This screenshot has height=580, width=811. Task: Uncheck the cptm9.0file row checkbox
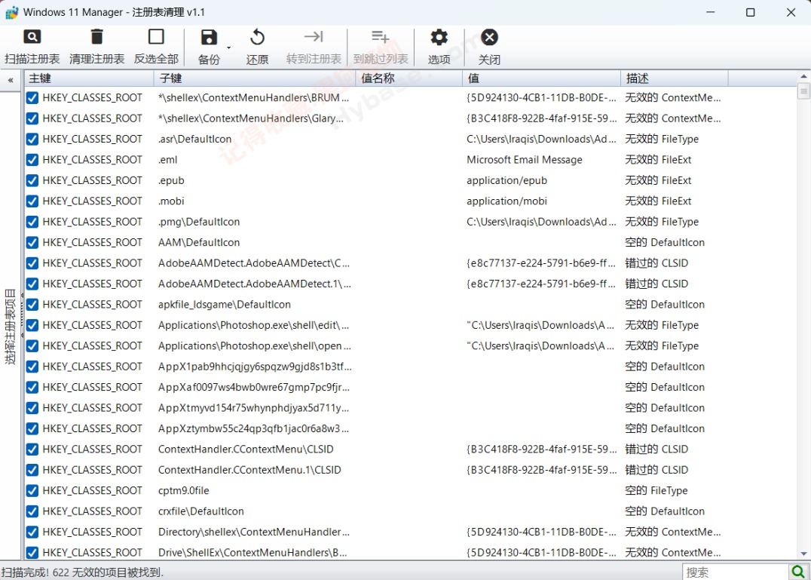pos(32,490)
